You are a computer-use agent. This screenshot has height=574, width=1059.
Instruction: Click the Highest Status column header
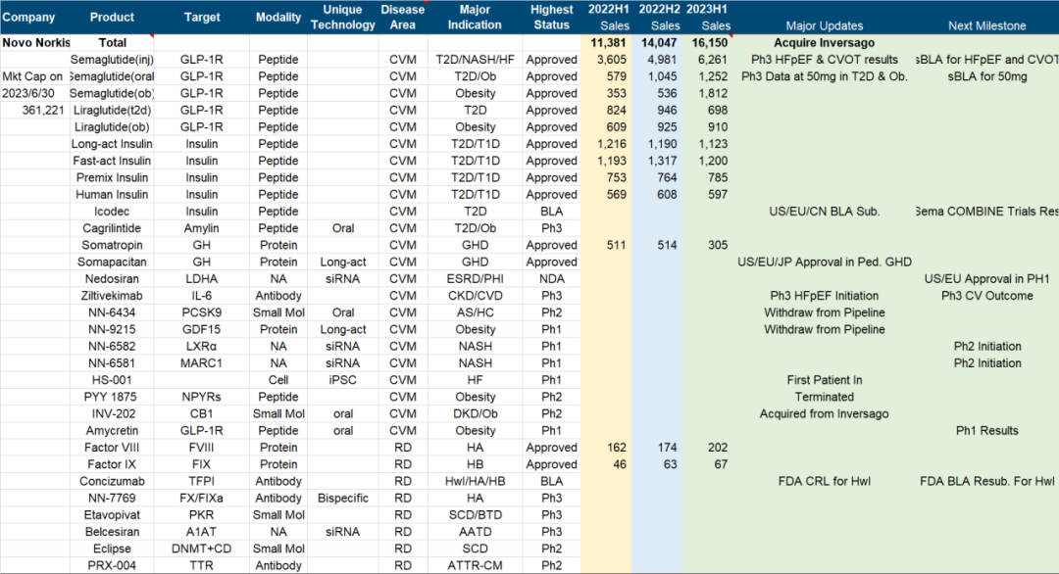tap(551, 18)
